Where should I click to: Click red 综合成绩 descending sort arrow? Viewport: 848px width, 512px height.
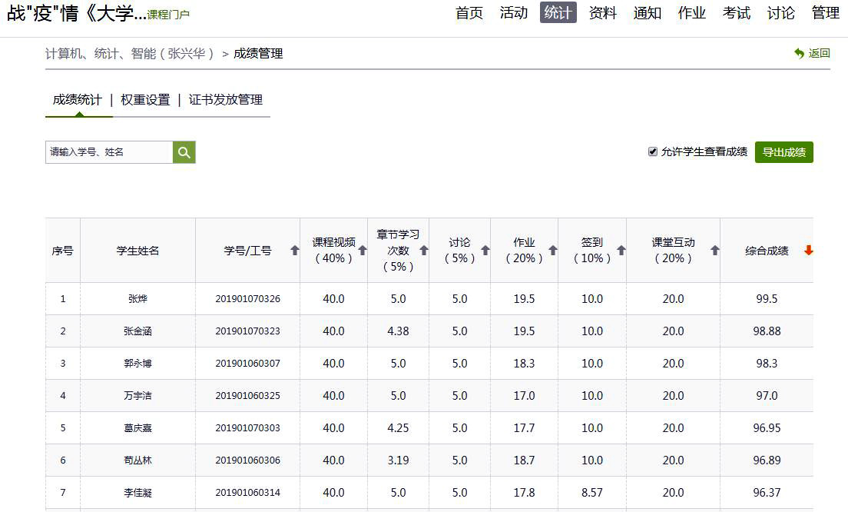pos(808,251)
